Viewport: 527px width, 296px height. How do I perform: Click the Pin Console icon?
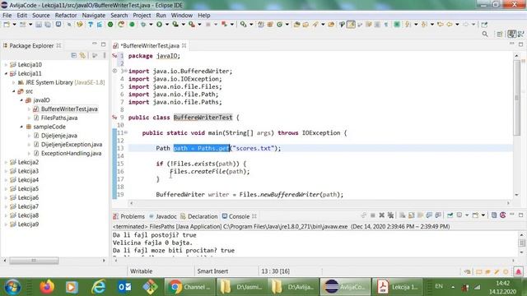pyautogui.click(x=450, y=215)
